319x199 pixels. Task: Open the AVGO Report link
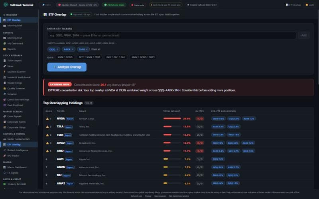(70, 143)
